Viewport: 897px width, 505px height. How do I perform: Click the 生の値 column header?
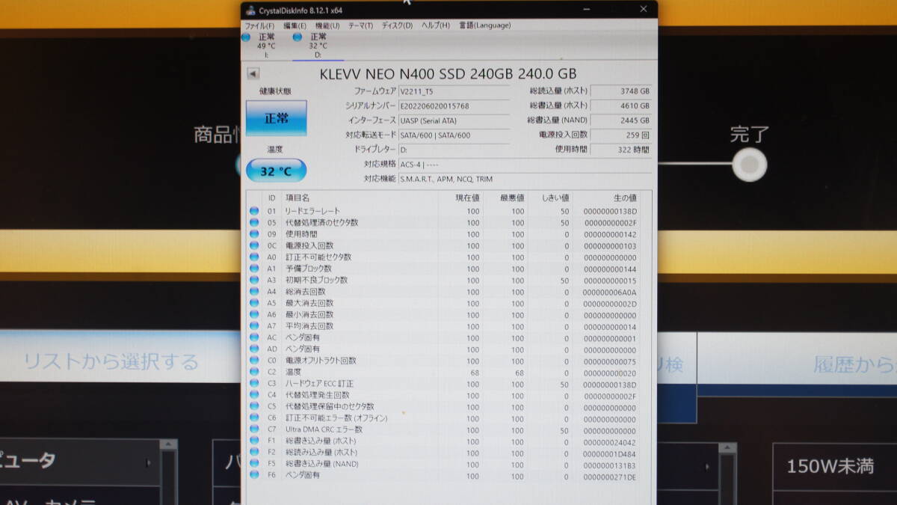pos(624,198)
